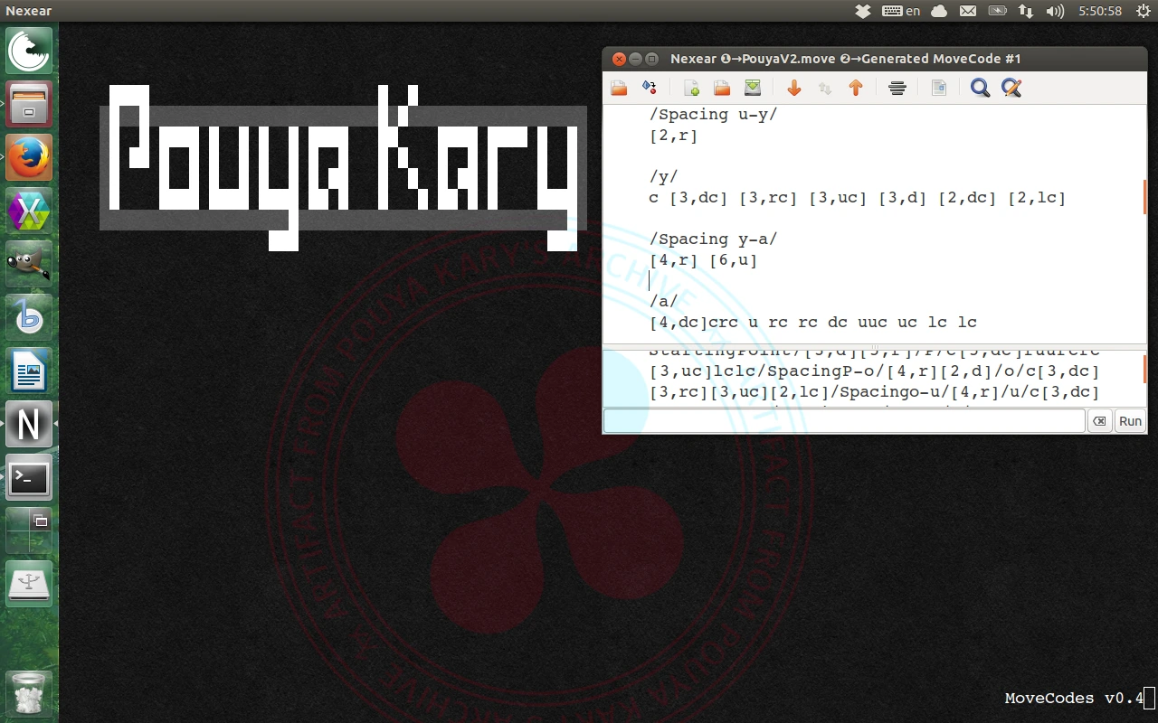Open the USB drive icon in the launcher
This screenshot has height=723, width=1158.
(x=29, y=584)
